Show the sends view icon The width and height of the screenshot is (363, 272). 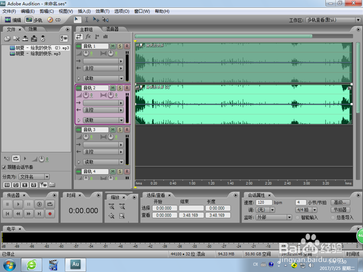pyautogui.click(x=97, y=37)
